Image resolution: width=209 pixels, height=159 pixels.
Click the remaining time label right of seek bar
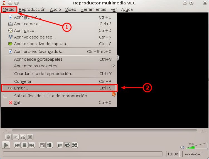pyautogui.click(x=203, y=131)
